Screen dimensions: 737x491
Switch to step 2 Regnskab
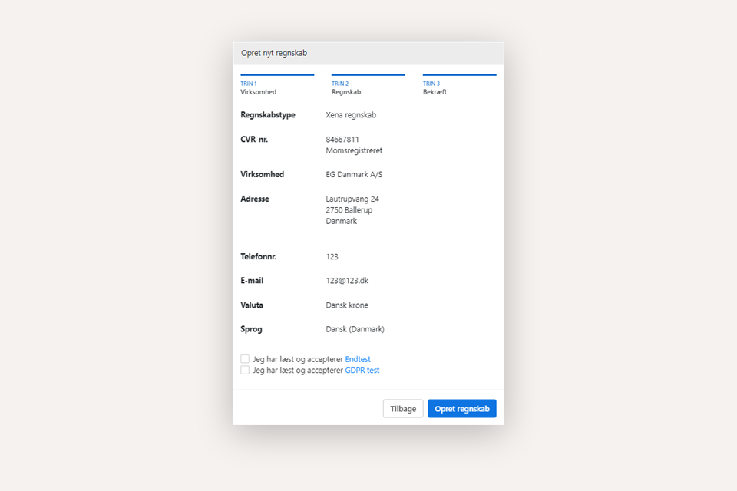coord(346,87)
